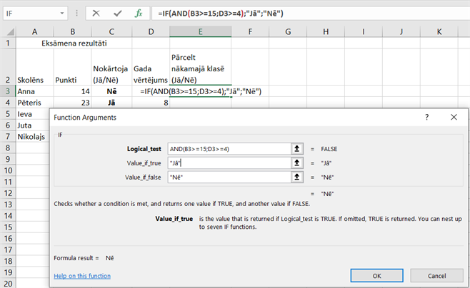
Task: Select row 3 header
Action: click(7, 91)
